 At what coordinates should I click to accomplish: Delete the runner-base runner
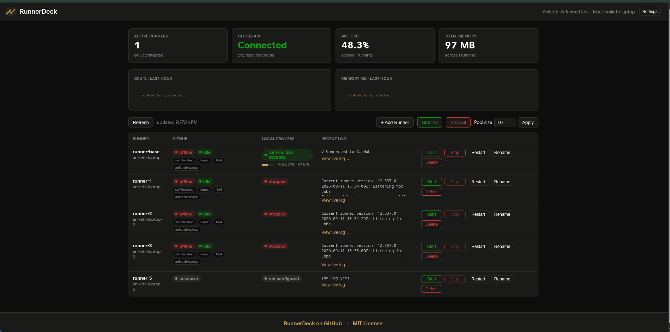(x=432, y=162)
